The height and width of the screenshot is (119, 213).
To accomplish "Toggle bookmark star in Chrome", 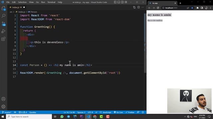I will (x=192, y=8).
